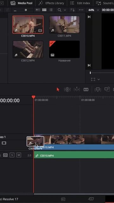
Task: Click the Sound Library music-list icon
Action: [x=98, y=3]
